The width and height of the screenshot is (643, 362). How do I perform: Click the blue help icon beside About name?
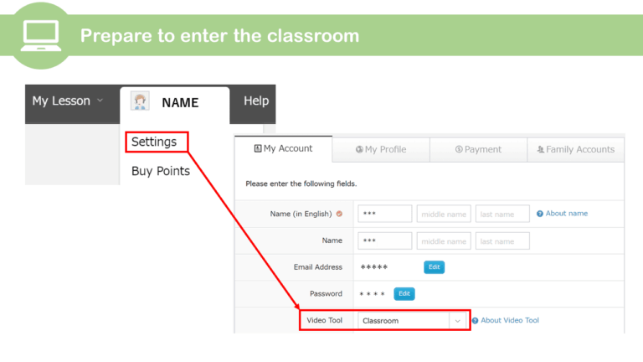(540, 214)
